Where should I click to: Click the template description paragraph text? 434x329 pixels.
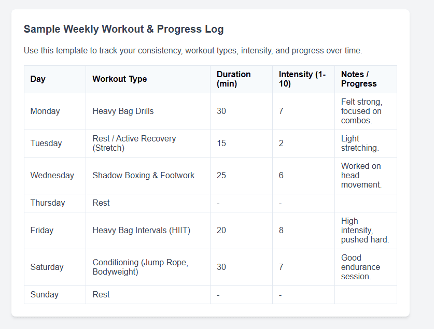(193, 51)
